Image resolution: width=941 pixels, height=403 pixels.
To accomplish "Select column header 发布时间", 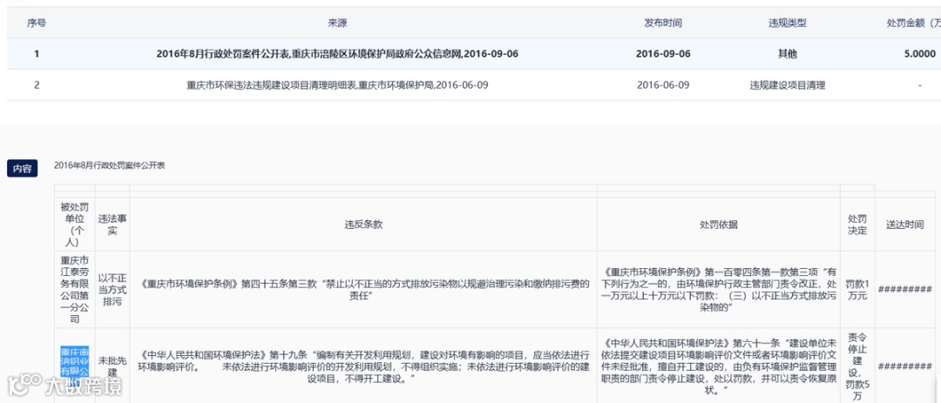I will point(663,24).
